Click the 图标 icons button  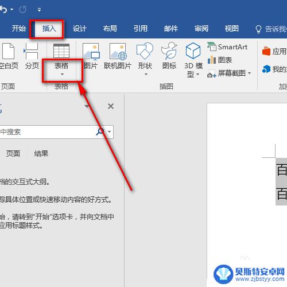[169, 51]
